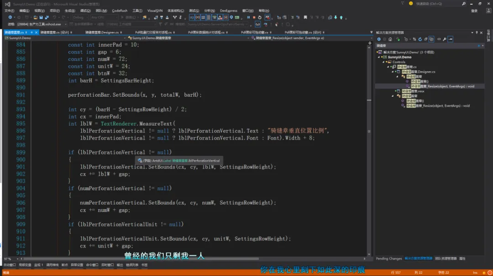
Task: Open the first menu bar item 文件(F)
Action: click(10, 10)
